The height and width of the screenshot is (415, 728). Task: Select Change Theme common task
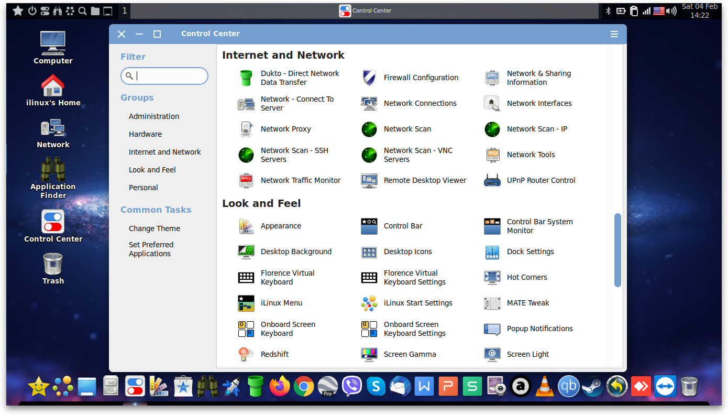tap(155, 228)
